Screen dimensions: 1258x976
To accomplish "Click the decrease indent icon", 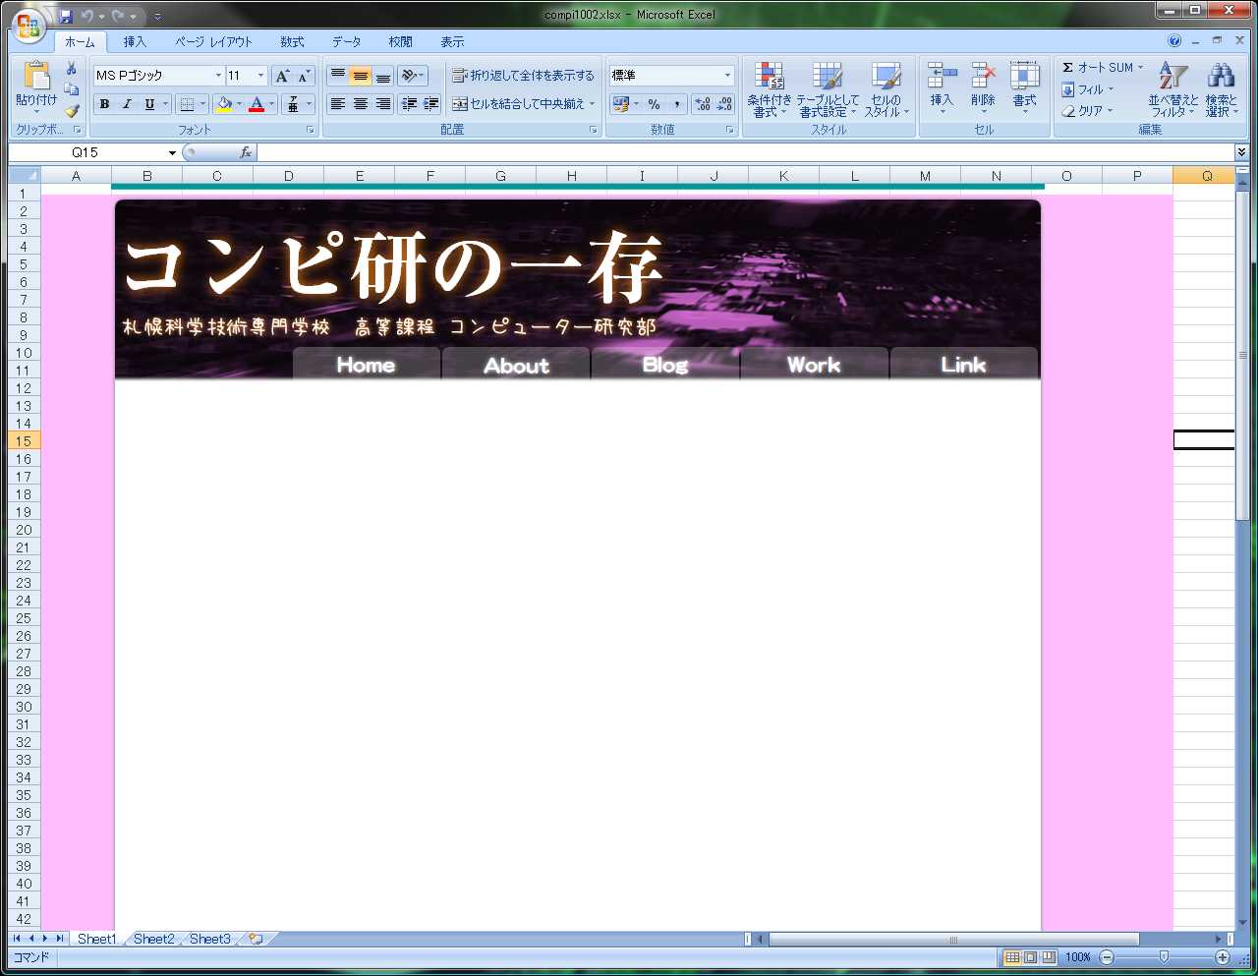I will pyautogui.click(x=410, y=104).
